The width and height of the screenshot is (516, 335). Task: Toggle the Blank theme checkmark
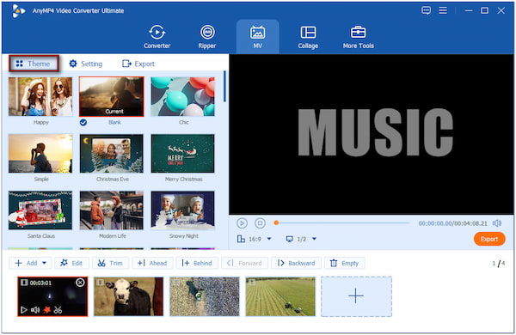(x=83, y=122)
